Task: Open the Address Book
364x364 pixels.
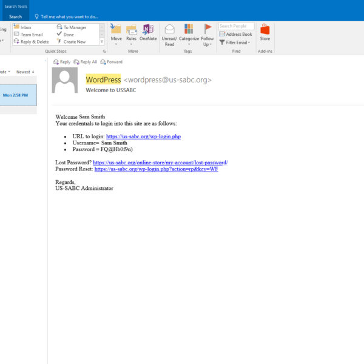Action: (x=235, y=35)
